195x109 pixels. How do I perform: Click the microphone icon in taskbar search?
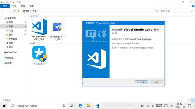64,106
